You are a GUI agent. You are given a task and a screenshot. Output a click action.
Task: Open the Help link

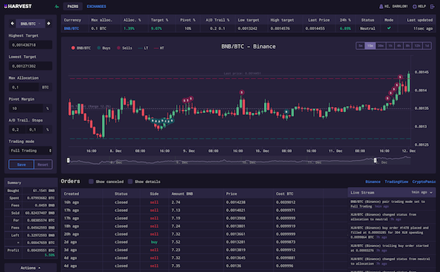tap(419, 6)
